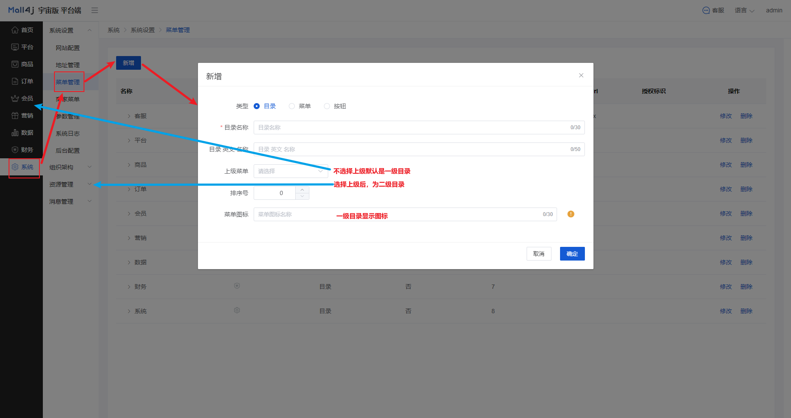
Task: Click the hamburger collapse icon in header
Action: click(x=95, y=10)
